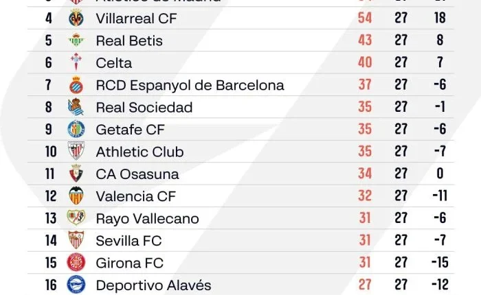Select the Celta club badge

pos(76,63)
